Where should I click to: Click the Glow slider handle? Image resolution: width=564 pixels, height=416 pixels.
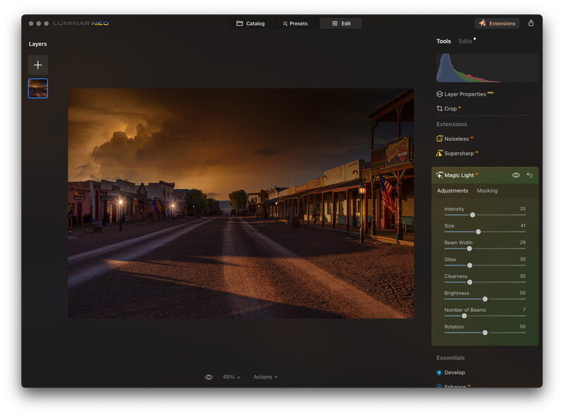[470, 265]
